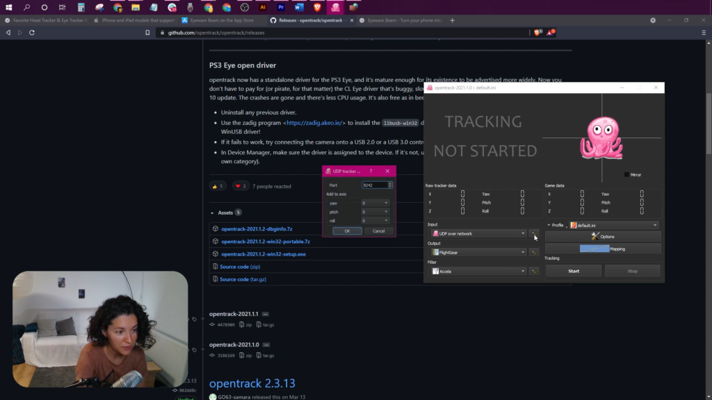Open the pitch axis dropdown in UDP tracker
712x400 pixels.
(375, 212)
